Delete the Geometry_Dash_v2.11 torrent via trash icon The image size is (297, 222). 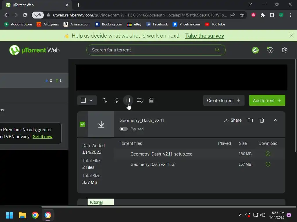[x=262, y=120]
